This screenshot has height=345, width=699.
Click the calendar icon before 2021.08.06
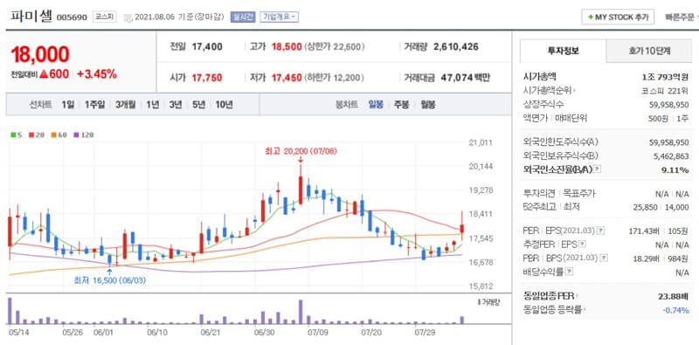click(x=128, y=17)
